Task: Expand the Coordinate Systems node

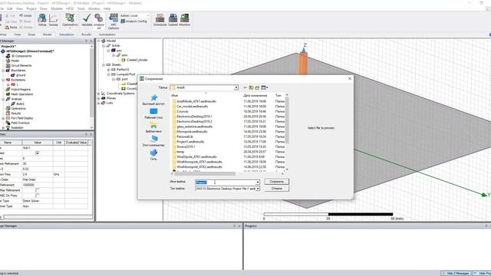Action: 99,94
